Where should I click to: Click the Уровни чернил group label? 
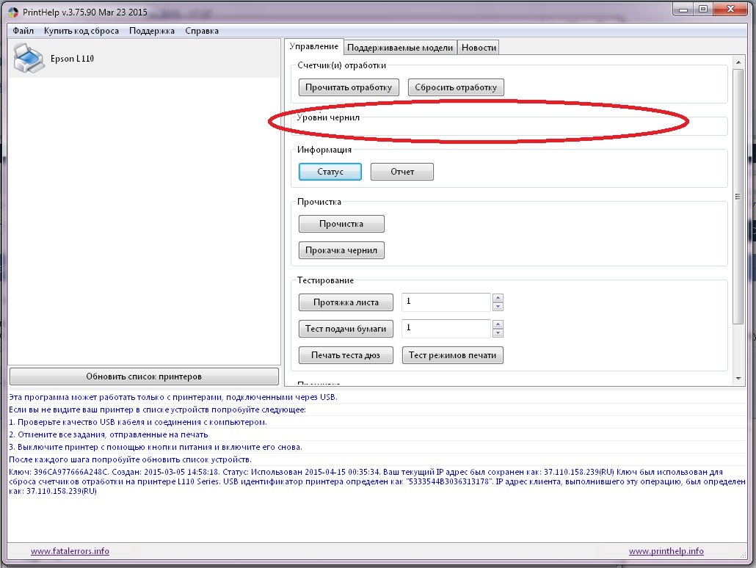328,117
